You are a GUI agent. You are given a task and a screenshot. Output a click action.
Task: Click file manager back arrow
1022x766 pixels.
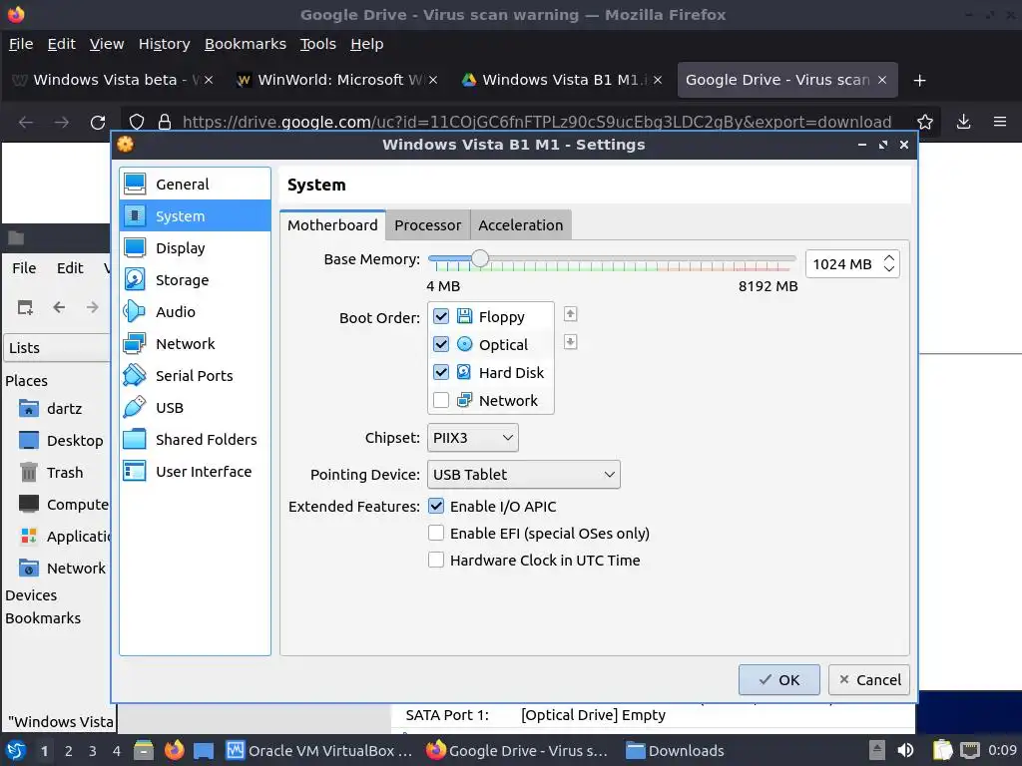point(59,307)
